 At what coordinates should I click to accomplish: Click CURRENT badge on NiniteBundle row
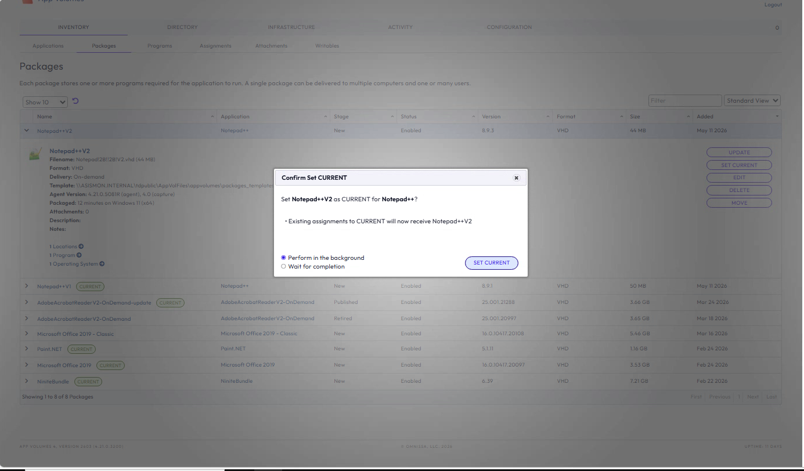pyautogui.click(x=88, y=382)
